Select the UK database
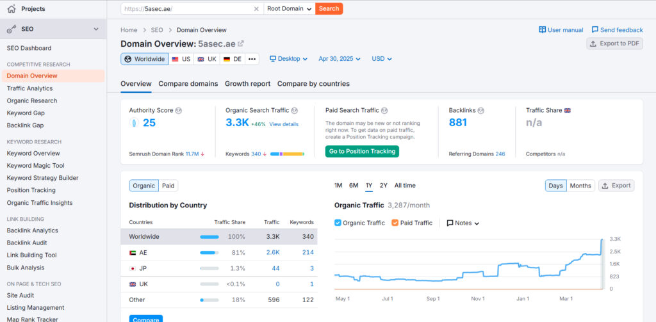656x322 pixels. pyautogui.click(x=207, y=59)
